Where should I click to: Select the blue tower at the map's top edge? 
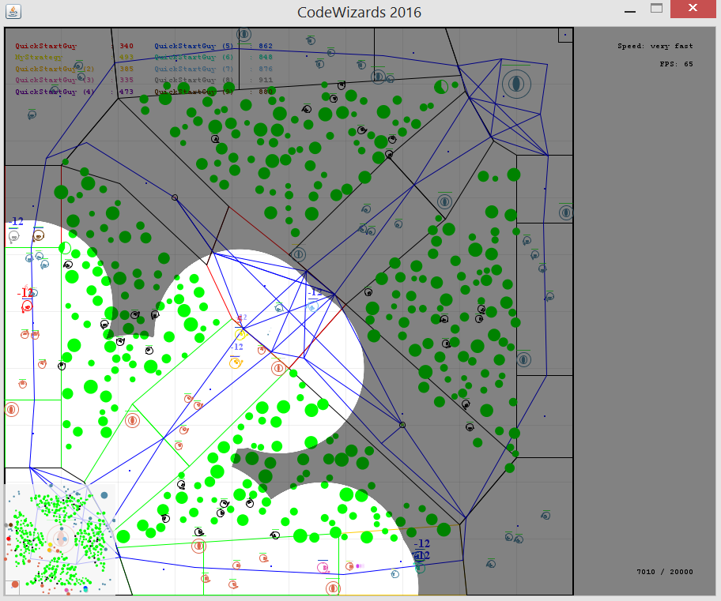(x=243, y=35)
